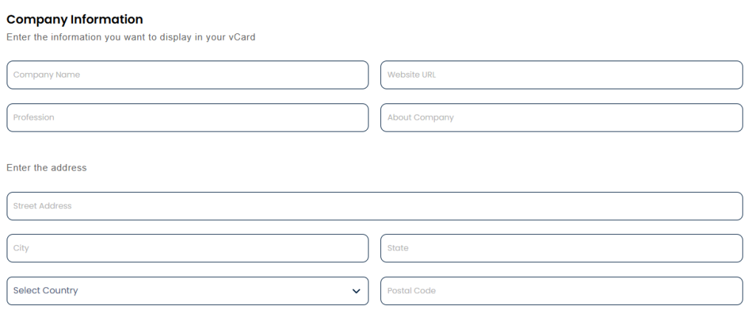Click the 'Select Country' label text
This screenshot has height=325, width=756.
coord(46,291)
